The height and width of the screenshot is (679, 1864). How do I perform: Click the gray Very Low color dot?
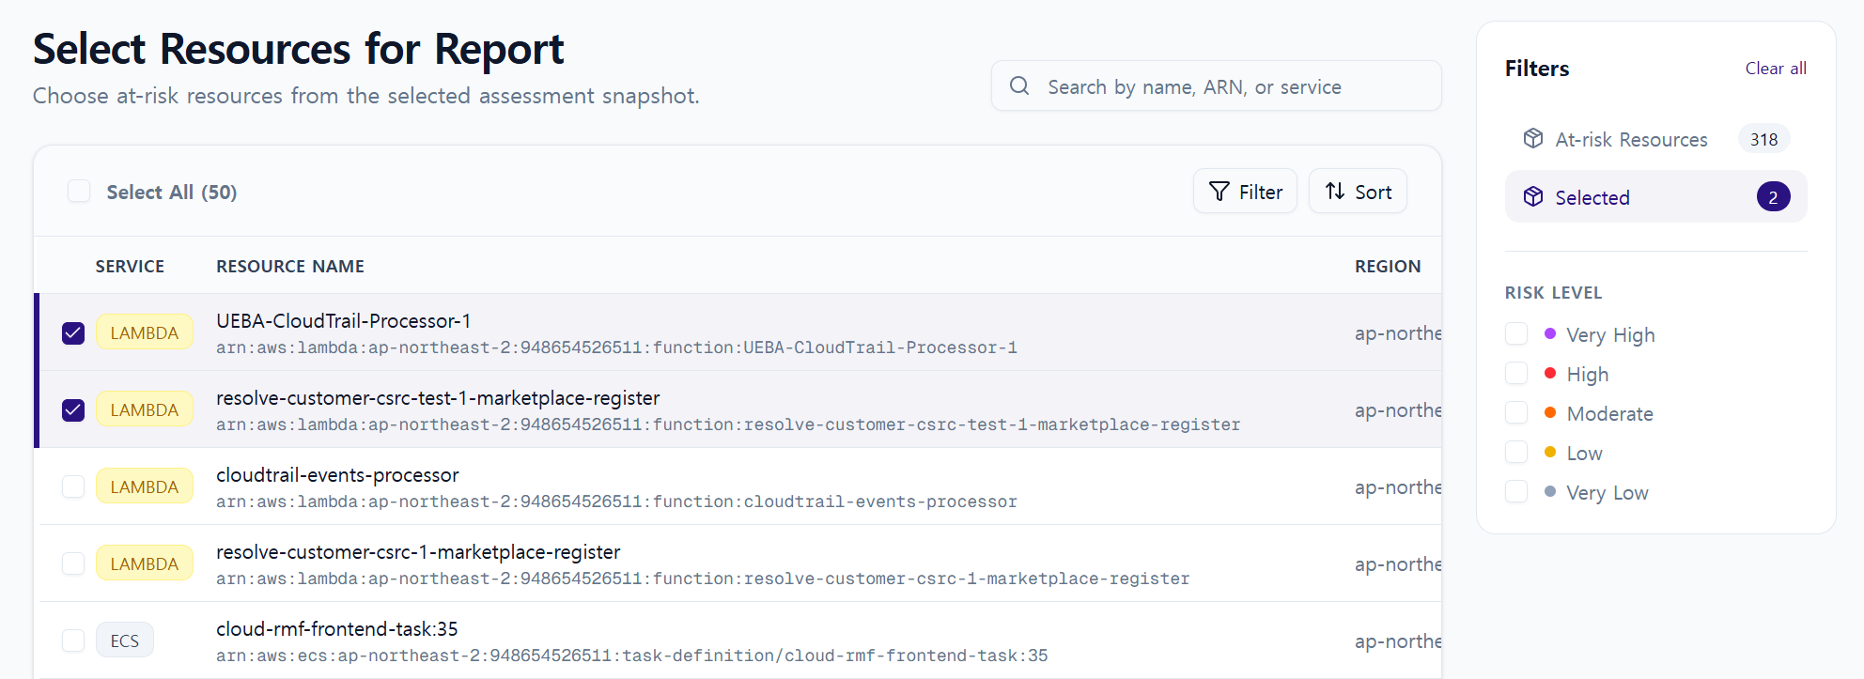coord(1550,491)
